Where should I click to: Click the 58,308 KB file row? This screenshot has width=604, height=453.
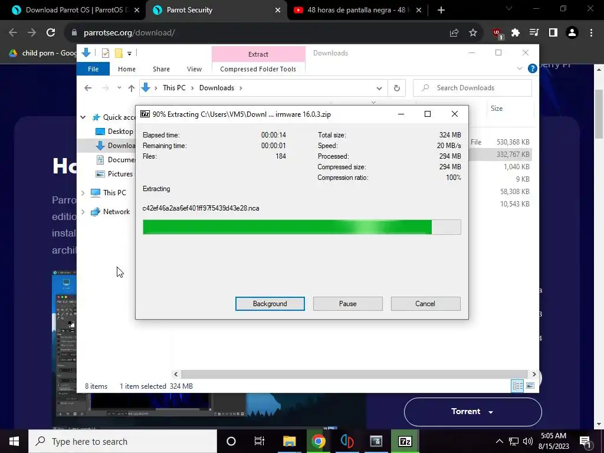[501, 192]
